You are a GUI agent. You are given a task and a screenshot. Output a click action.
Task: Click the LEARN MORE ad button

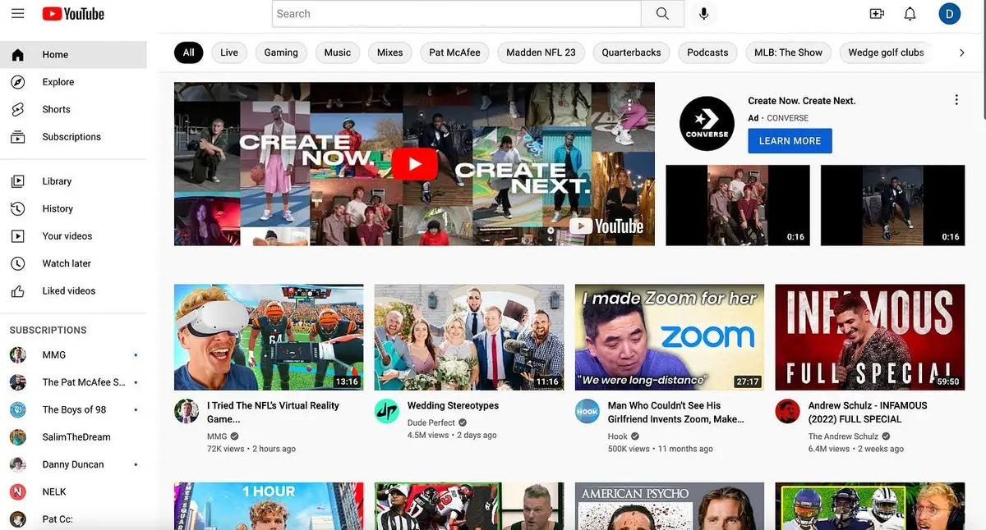(x=790, y=141)
